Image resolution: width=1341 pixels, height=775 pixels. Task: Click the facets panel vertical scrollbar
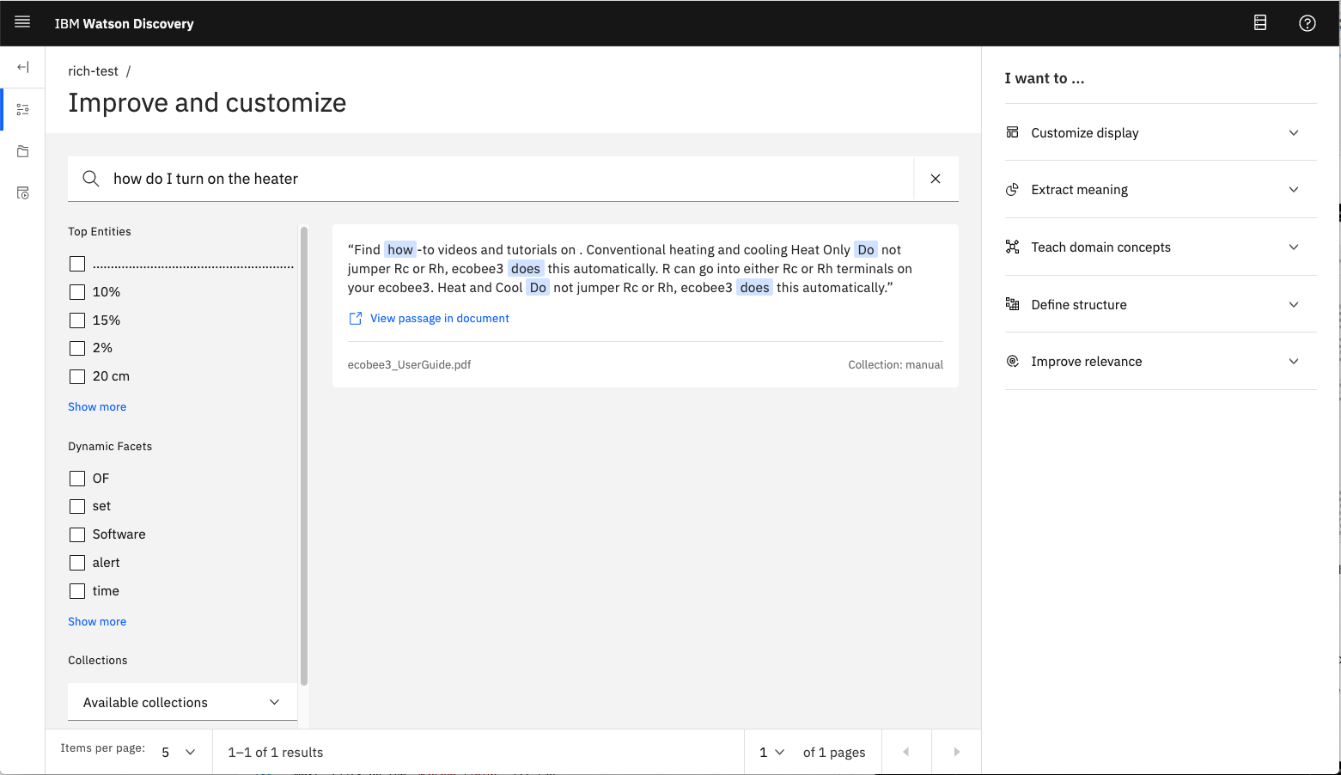[x=304, y=455]
